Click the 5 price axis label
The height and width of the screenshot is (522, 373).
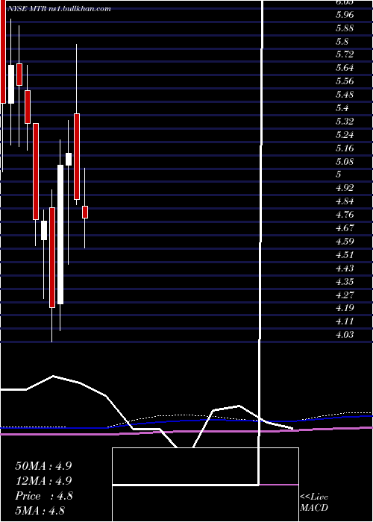(x=339, y=174)
